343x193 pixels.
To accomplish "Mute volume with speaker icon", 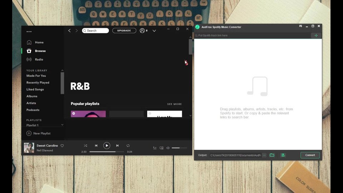I will (x=168, y=148).
